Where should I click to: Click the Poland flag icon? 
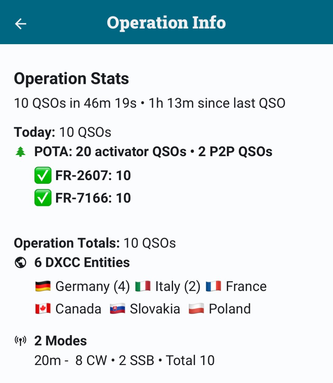196,309
